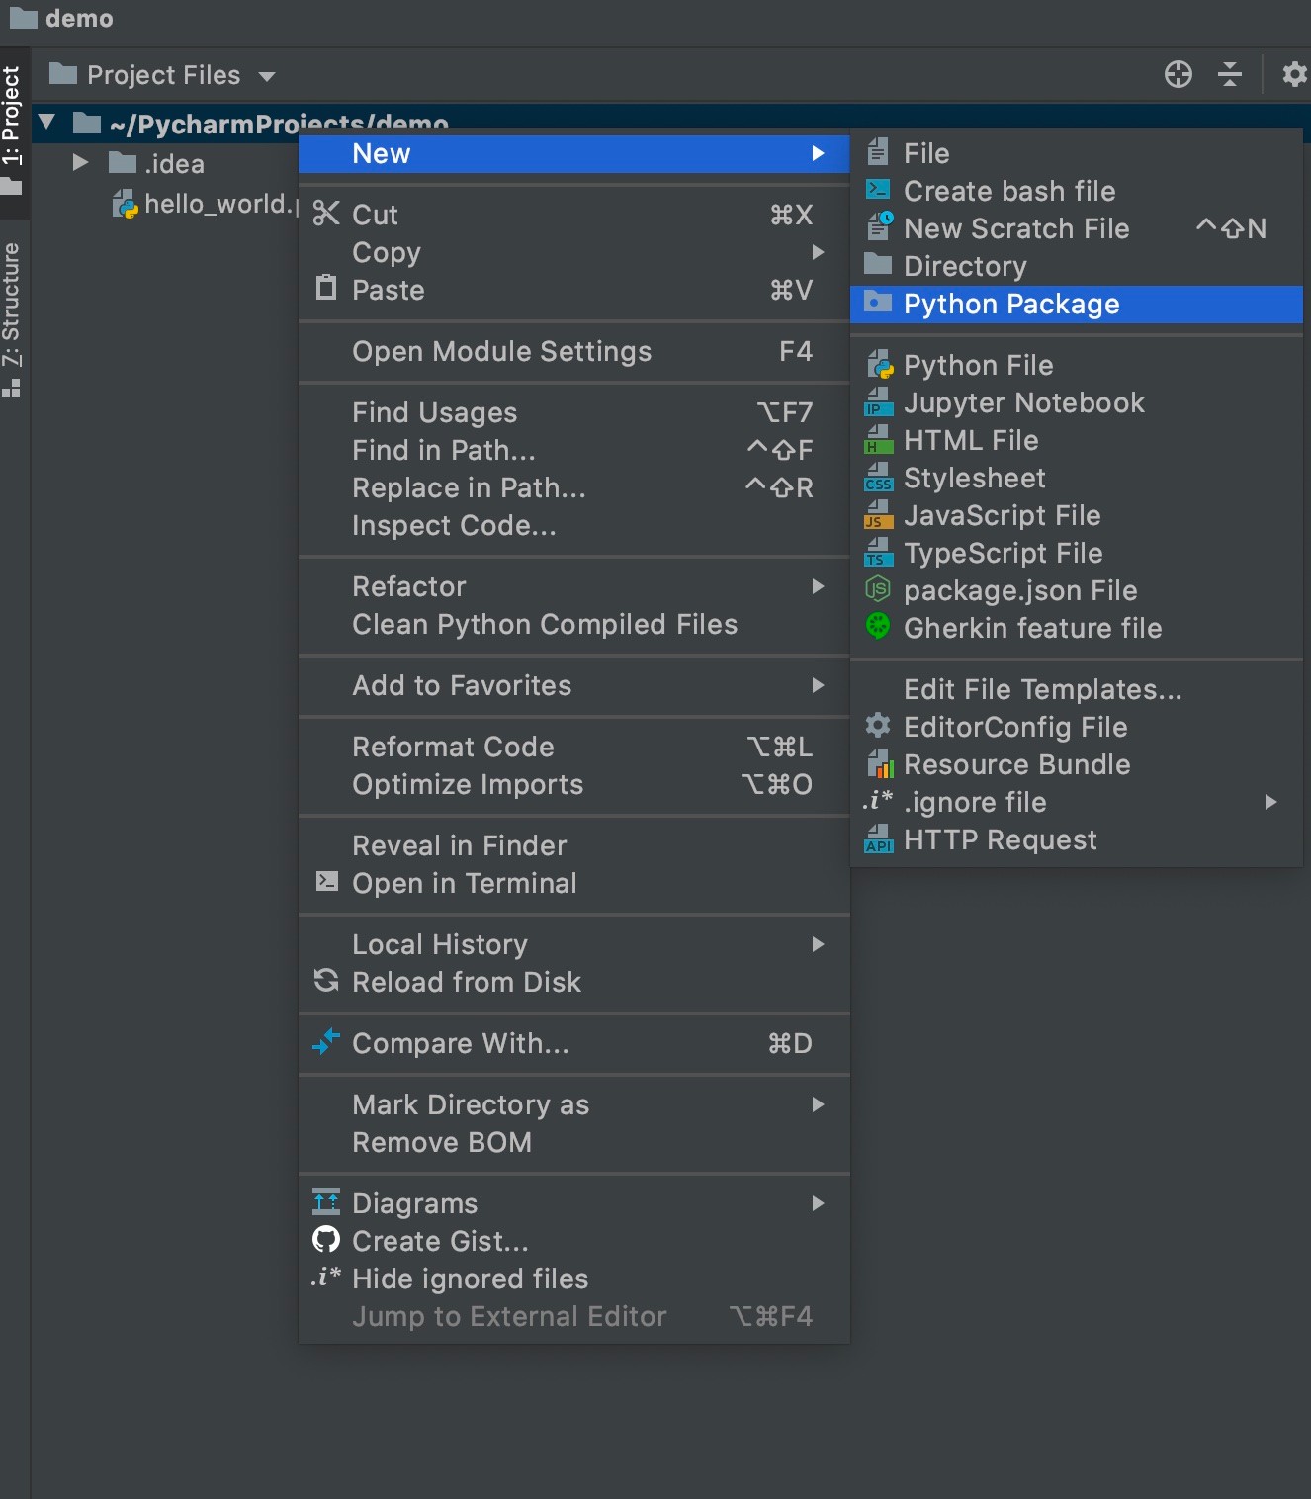Expand the Copy submenu arrow

point(818,252)
